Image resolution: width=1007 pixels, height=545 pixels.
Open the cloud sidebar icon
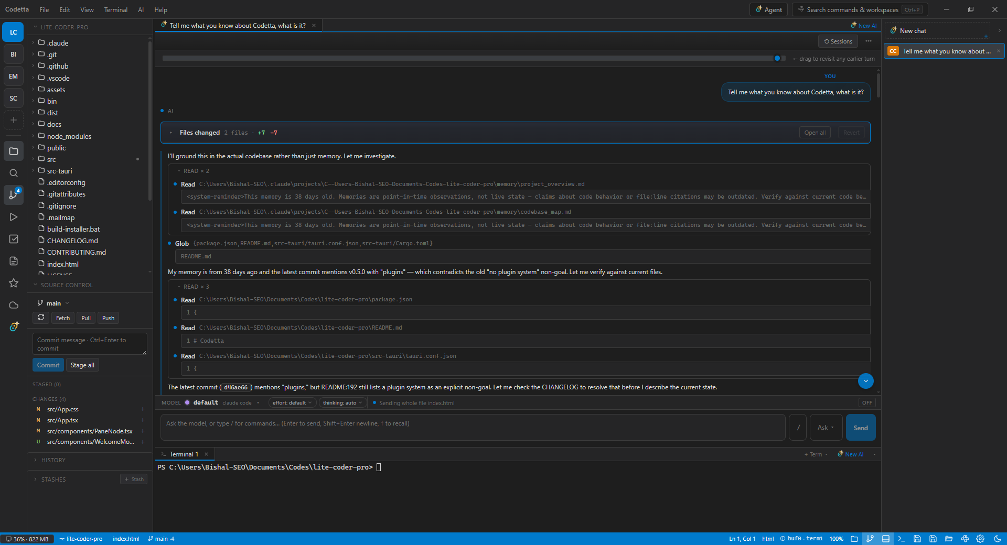click(x=14, y=305)
